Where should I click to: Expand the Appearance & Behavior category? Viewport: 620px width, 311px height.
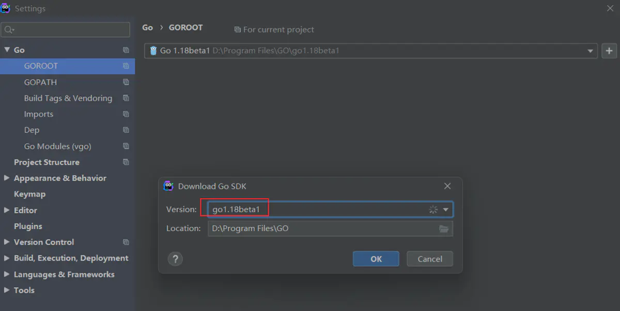click(7, 178)
